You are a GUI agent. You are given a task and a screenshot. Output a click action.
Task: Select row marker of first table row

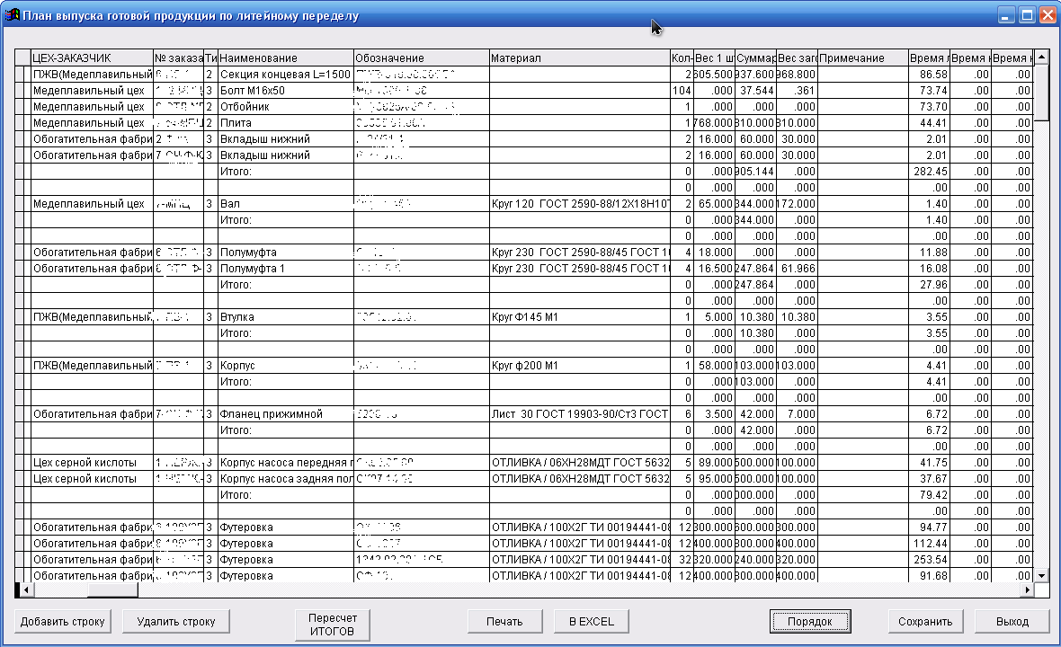pyautogui.click(x=22, y=75)
